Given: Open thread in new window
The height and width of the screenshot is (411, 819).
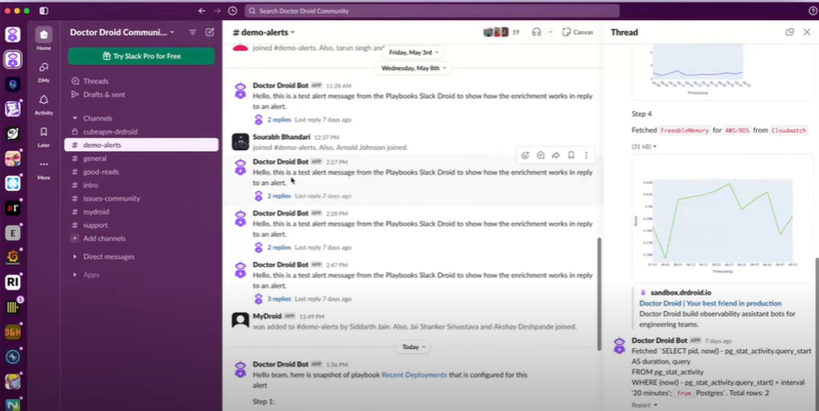Looking at the screenshot, I should pos(790,32).
